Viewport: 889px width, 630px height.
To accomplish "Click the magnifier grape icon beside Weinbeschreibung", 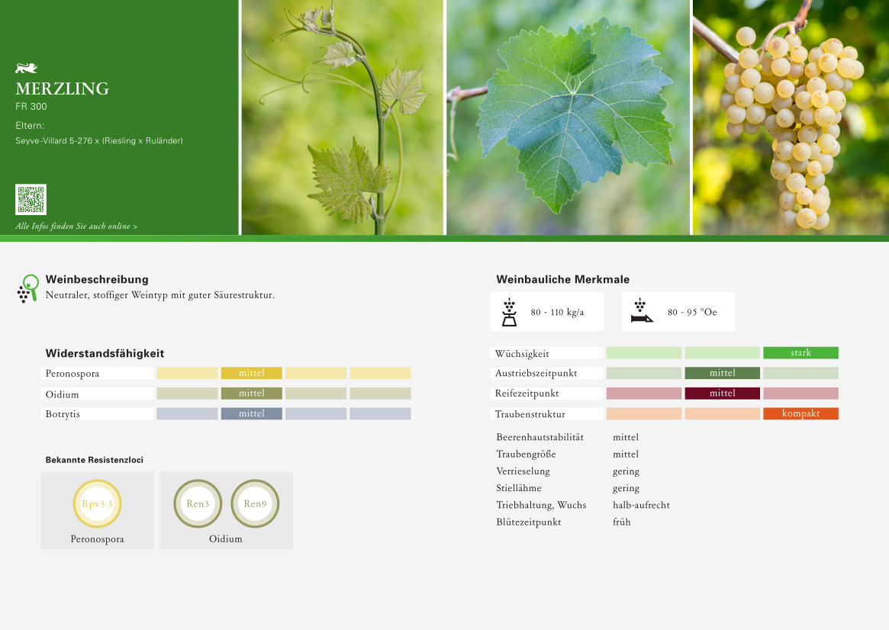I will (x=27, y=288).
